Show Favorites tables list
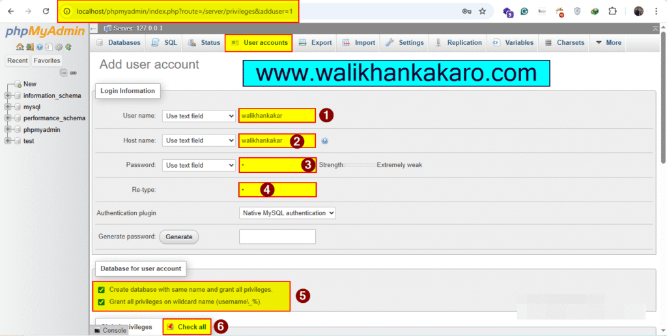The height and width of the screenshot is (336, 667). tap(47, 60)
